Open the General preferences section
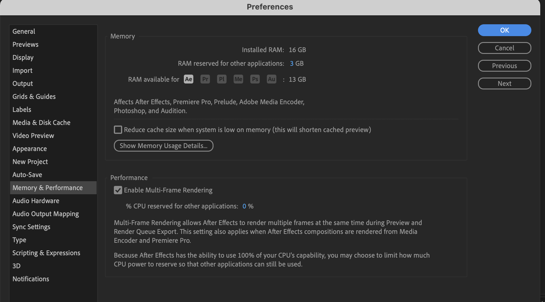 pyautogui.click(x=24, y=31)
